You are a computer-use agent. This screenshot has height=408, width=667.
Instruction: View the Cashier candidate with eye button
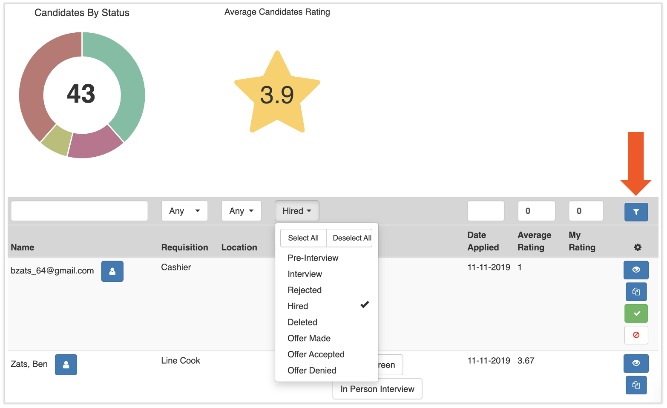pos(636,270)
